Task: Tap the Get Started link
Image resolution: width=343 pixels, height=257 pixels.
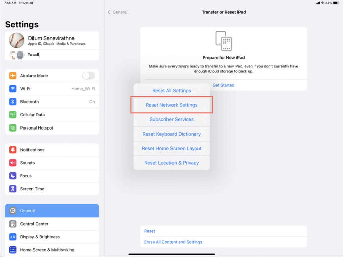Action: pyautogui.click(x=223, y=85)
